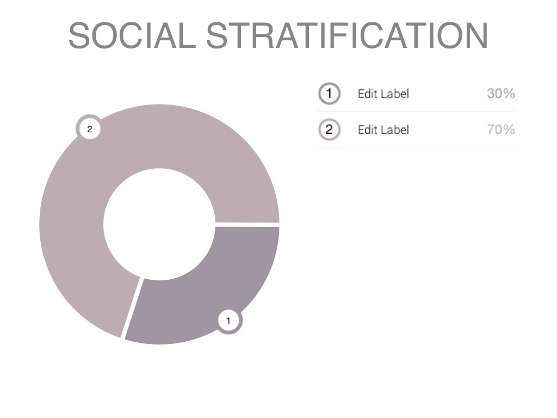Click the 30% value in the legend
This screenshot has height=418, width=557.
(500, 94)
